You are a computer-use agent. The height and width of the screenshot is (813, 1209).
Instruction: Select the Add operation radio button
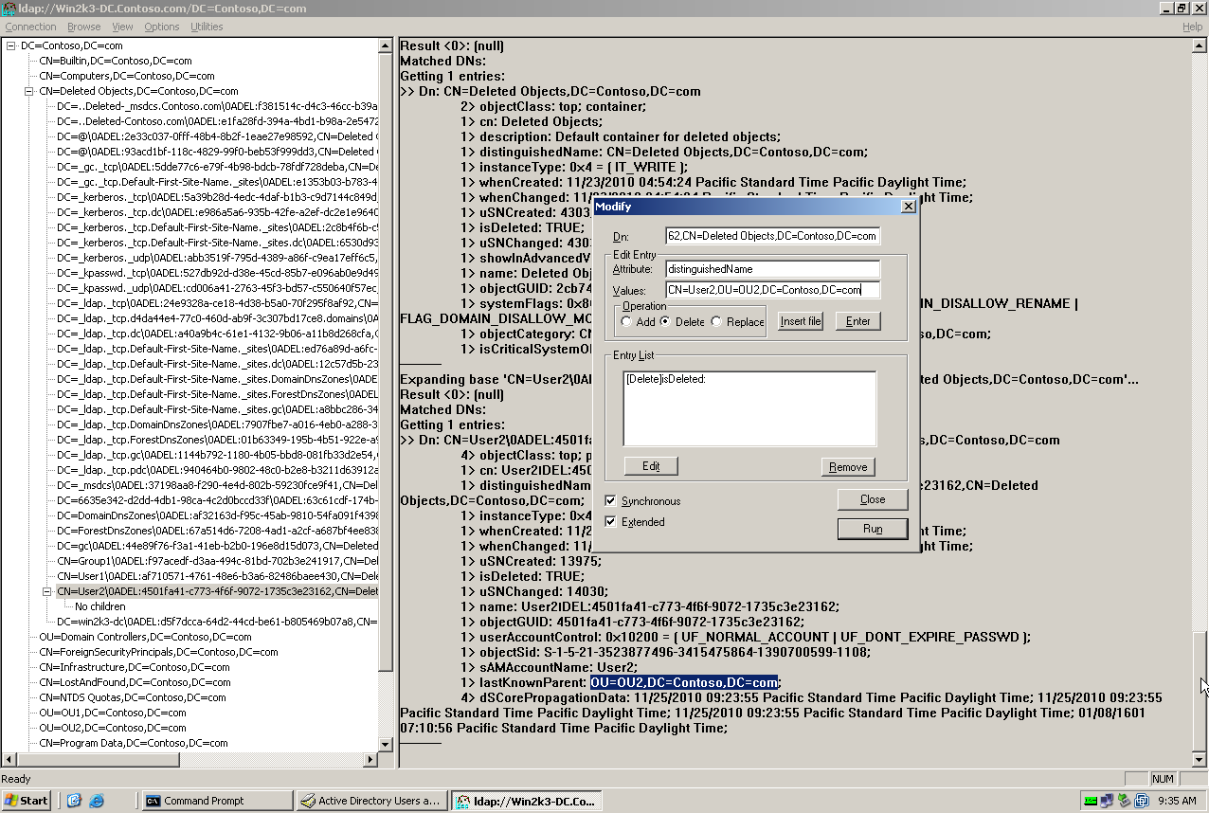point(627,322)
